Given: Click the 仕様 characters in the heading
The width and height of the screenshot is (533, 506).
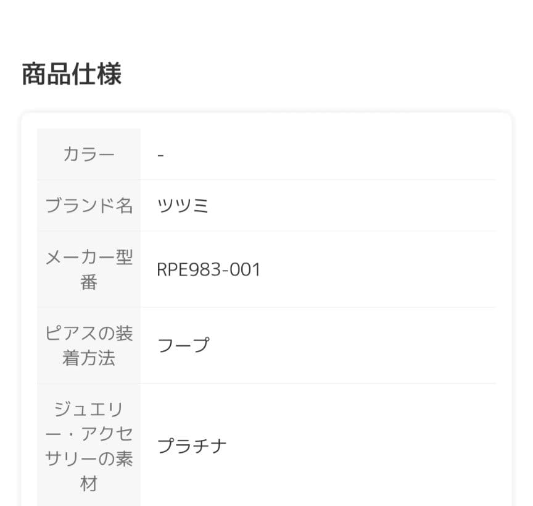Looking at the screenshot, I should click(97, 74).
